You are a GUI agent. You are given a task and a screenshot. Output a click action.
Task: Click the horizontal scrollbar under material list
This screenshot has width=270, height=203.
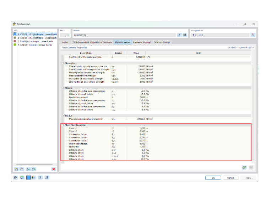click(x=34, y=165)
